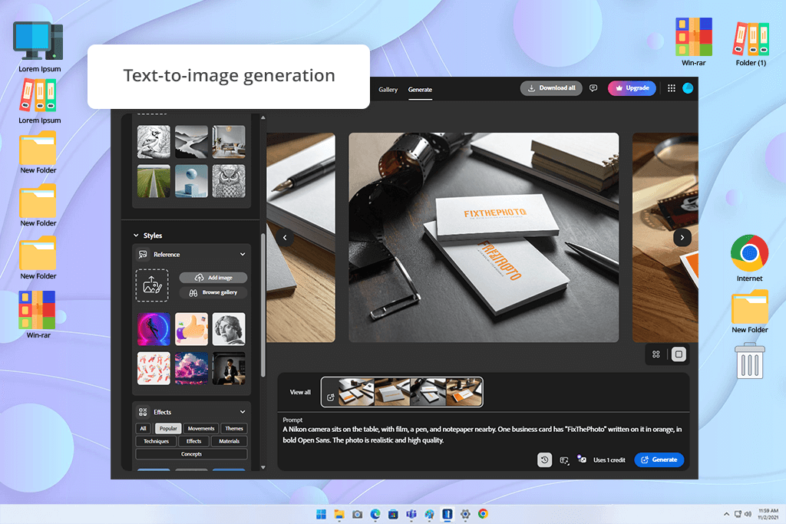
Task: Select the living room interior thumbnail
Action: [229, 142]
